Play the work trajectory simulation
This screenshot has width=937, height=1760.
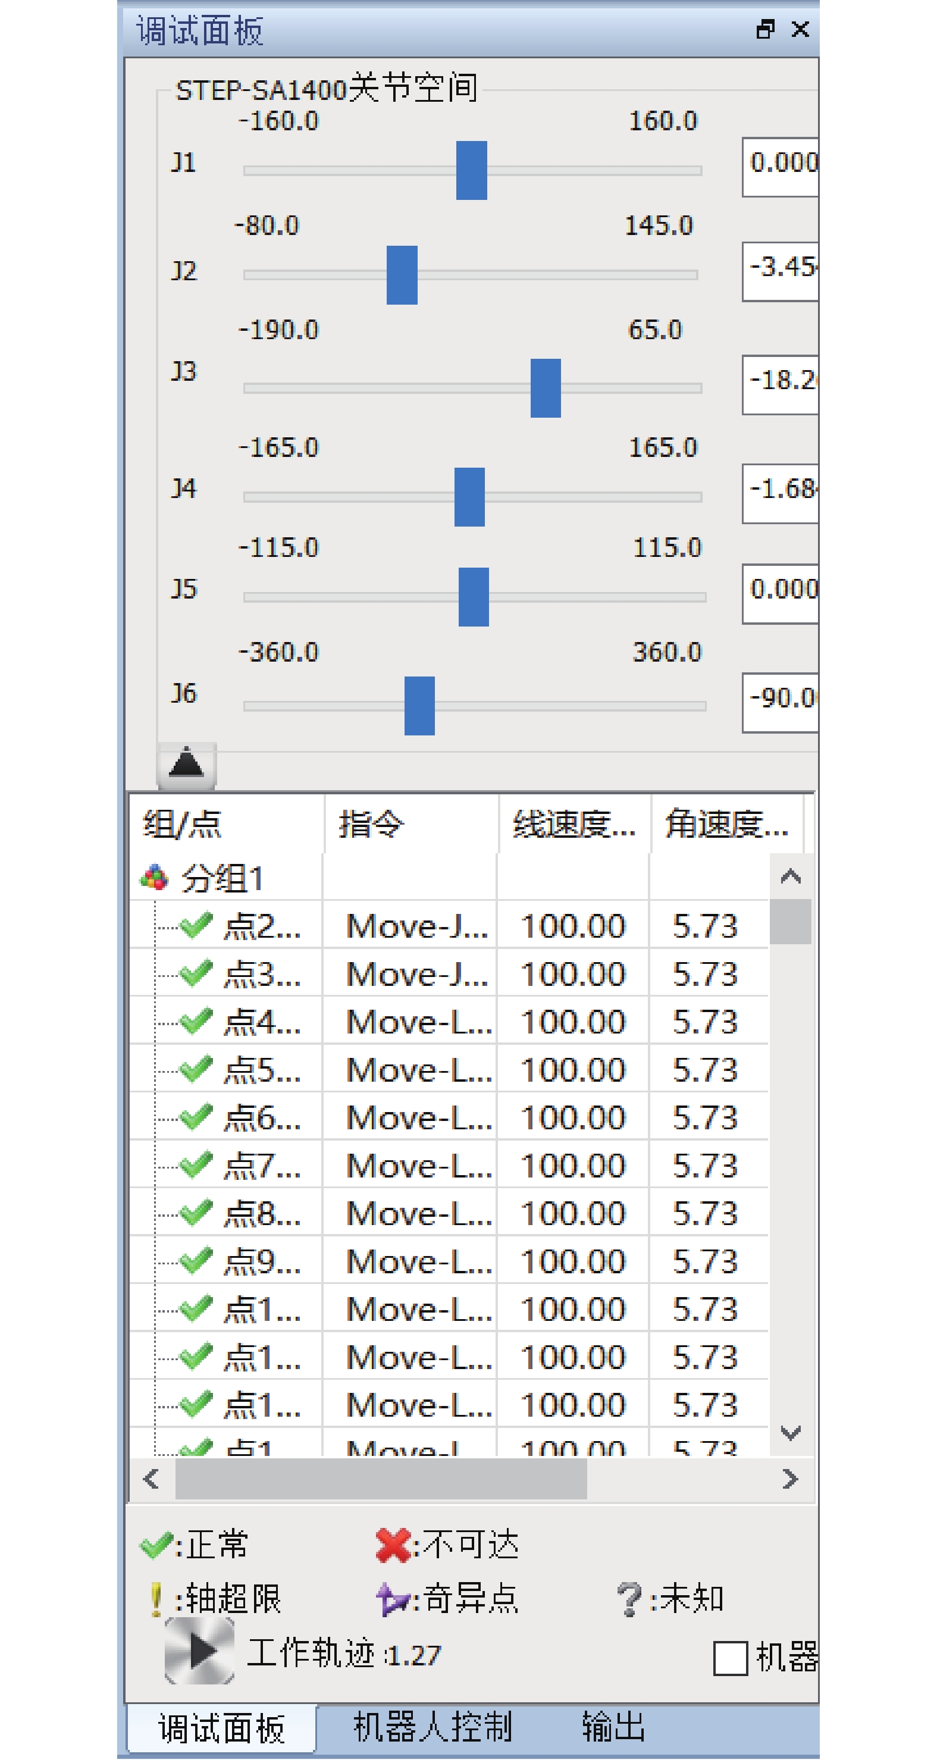199,1651
